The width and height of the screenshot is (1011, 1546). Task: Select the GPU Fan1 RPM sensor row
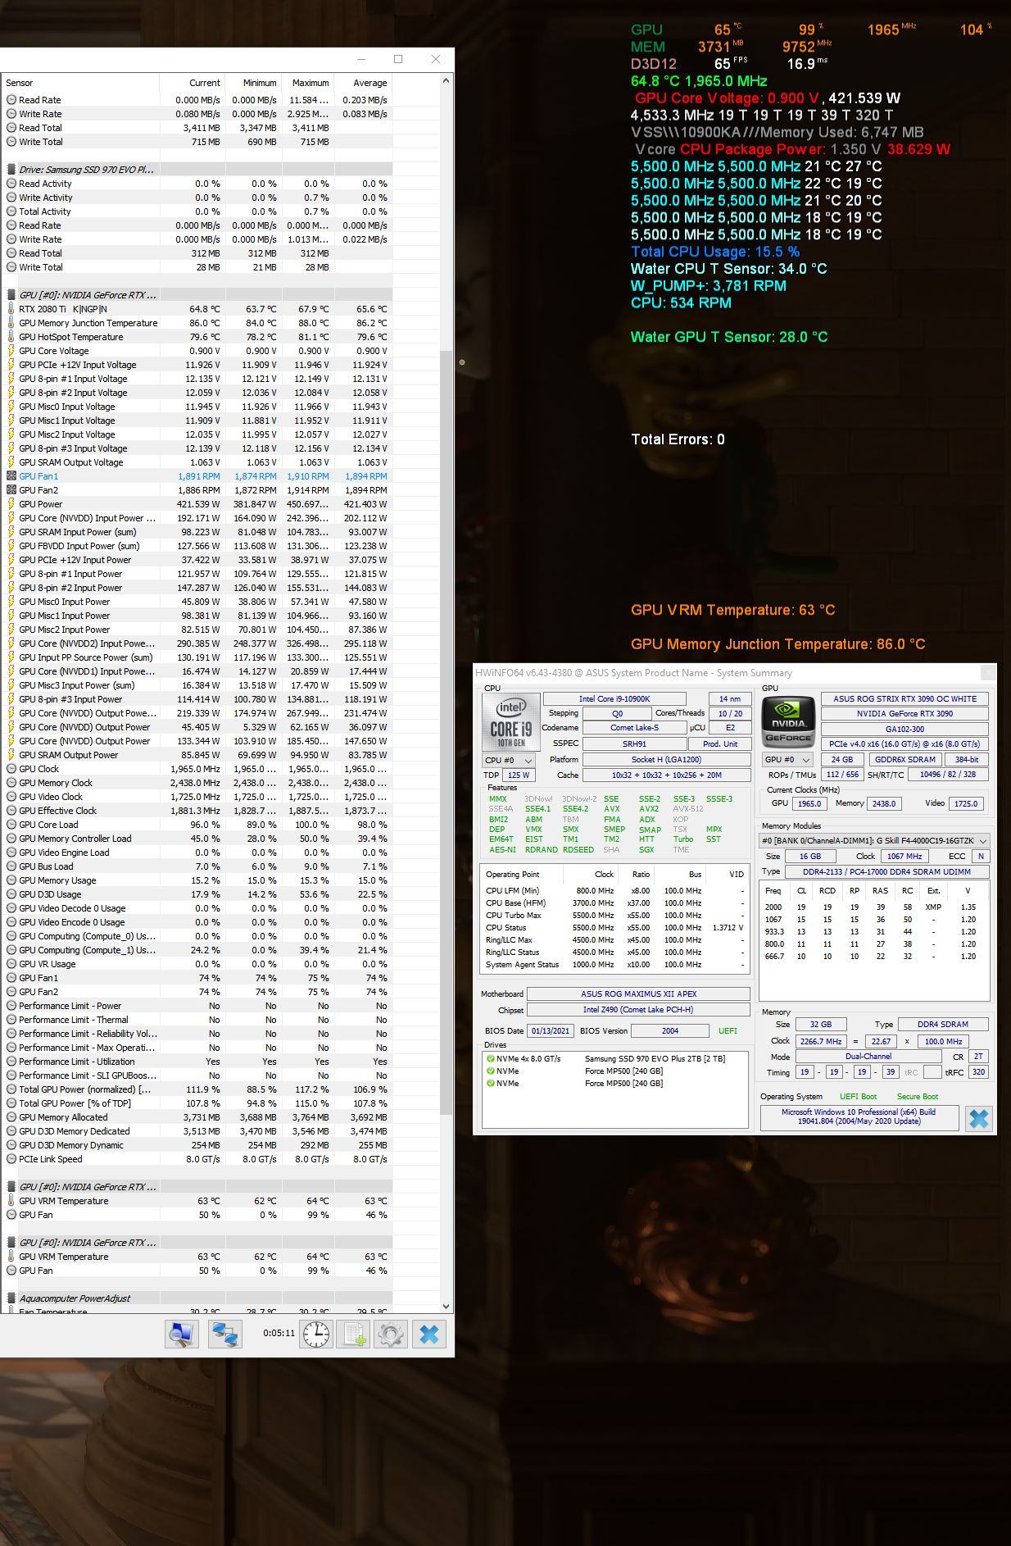pyautogui.click(x=197, y=476)
